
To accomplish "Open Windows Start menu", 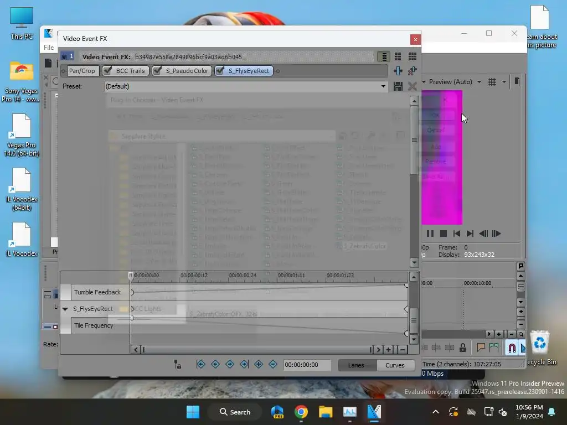I will click(193, 412).
